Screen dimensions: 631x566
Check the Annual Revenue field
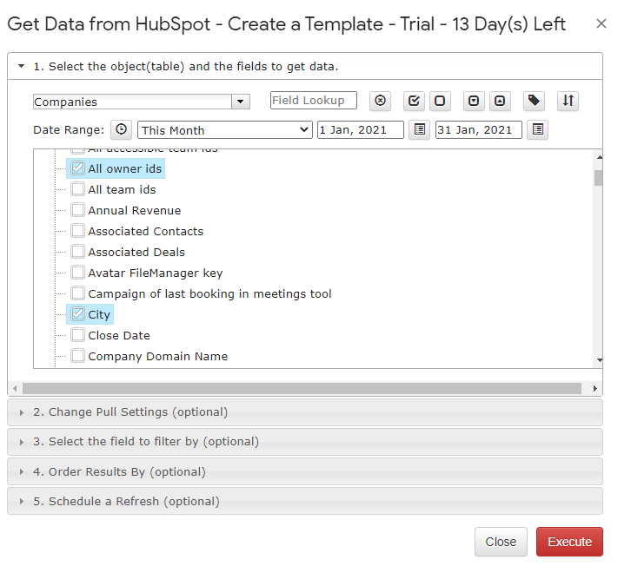point(77,210)
